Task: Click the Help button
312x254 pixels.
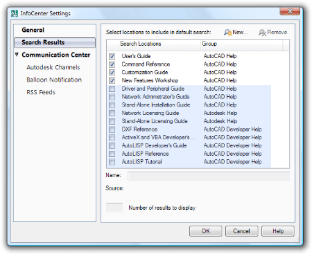Action: [278, 231]
